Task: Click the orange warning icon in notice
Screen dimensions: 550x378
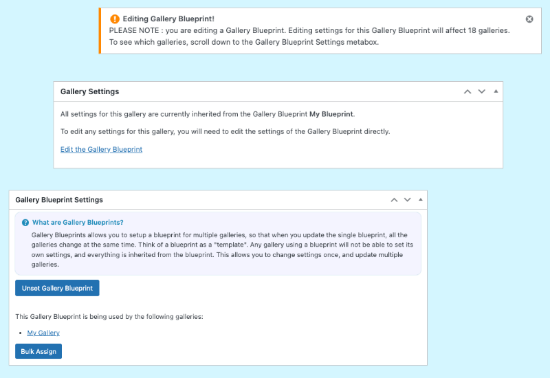Action: [x=115, y=19]
